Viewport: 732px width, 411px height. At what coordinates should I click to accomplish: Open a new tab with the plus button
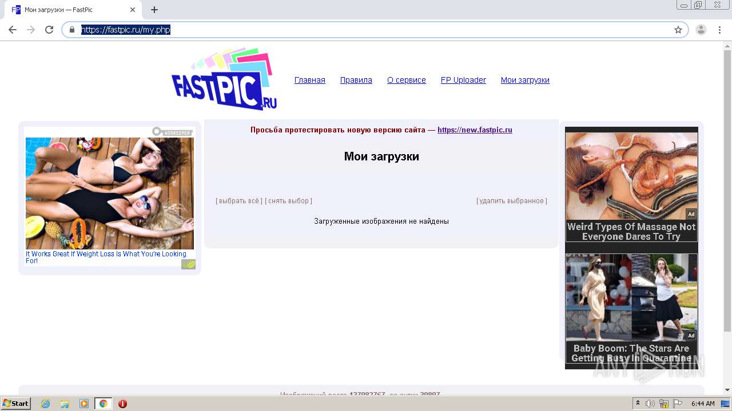(154, 10)
